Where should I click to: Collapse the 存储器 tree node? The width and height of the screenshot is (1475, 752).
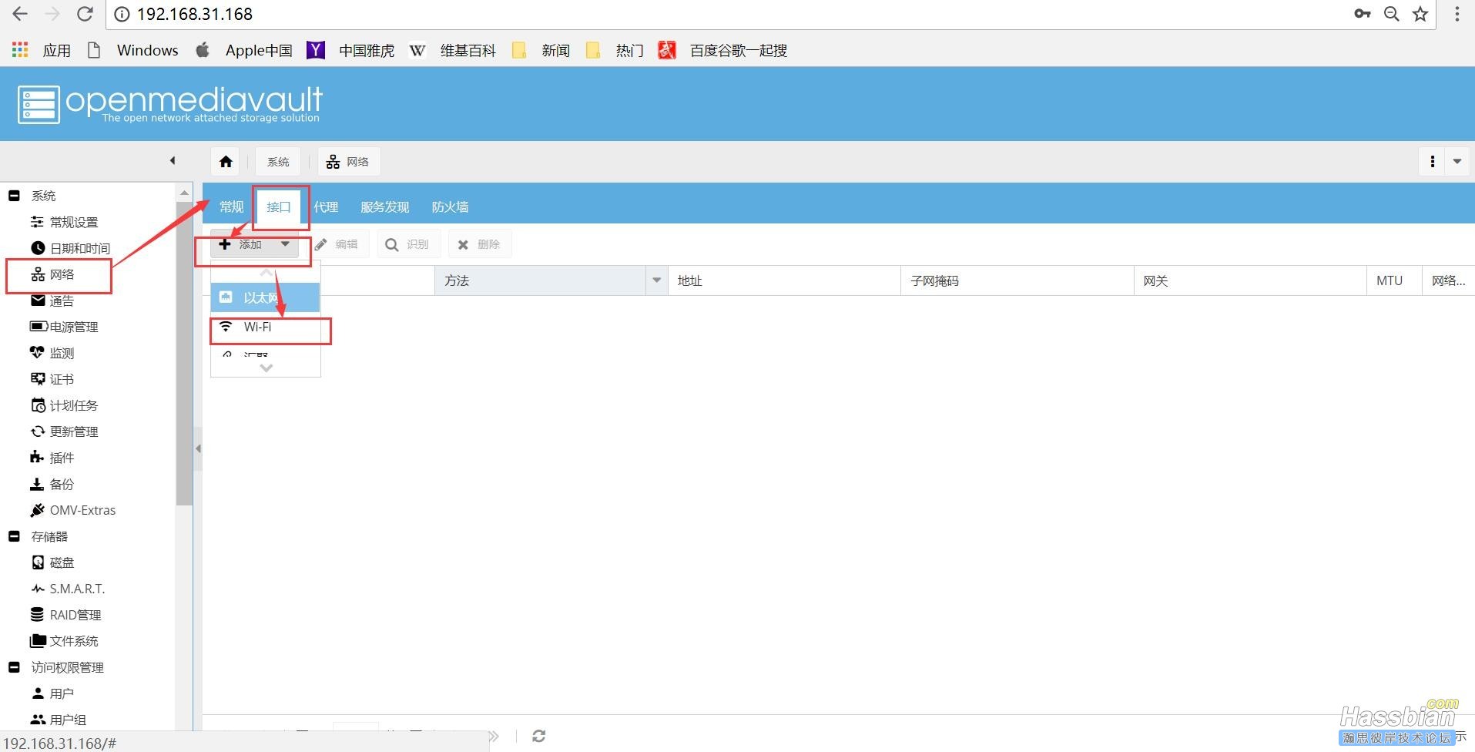[x=14, y=536]
